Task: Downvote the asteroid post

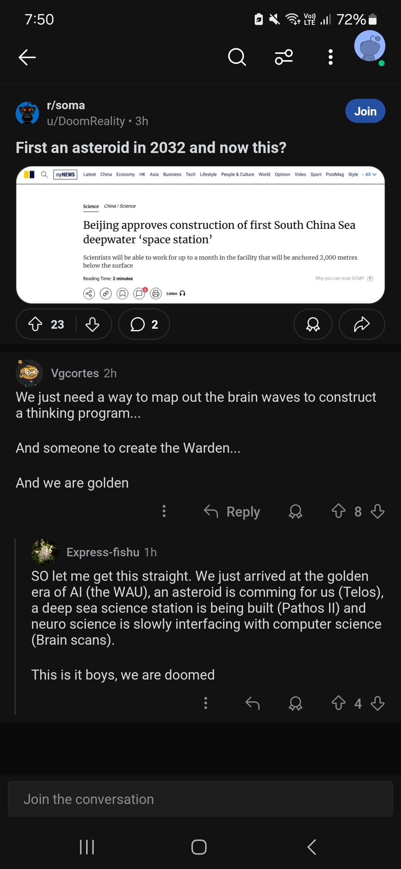Action: tap(92, 324)
